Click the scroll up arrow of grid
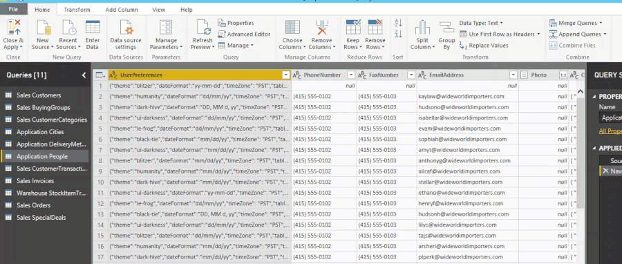The height and width of the screenshot is (264, 622). (580, 91)
